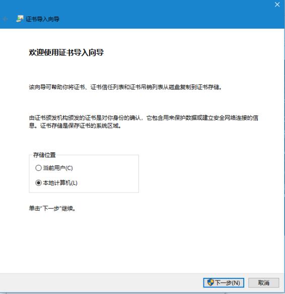Click the certificate wizard icon beside the title
Viewport: 285px width, 294px height.
tap(20, 19)
